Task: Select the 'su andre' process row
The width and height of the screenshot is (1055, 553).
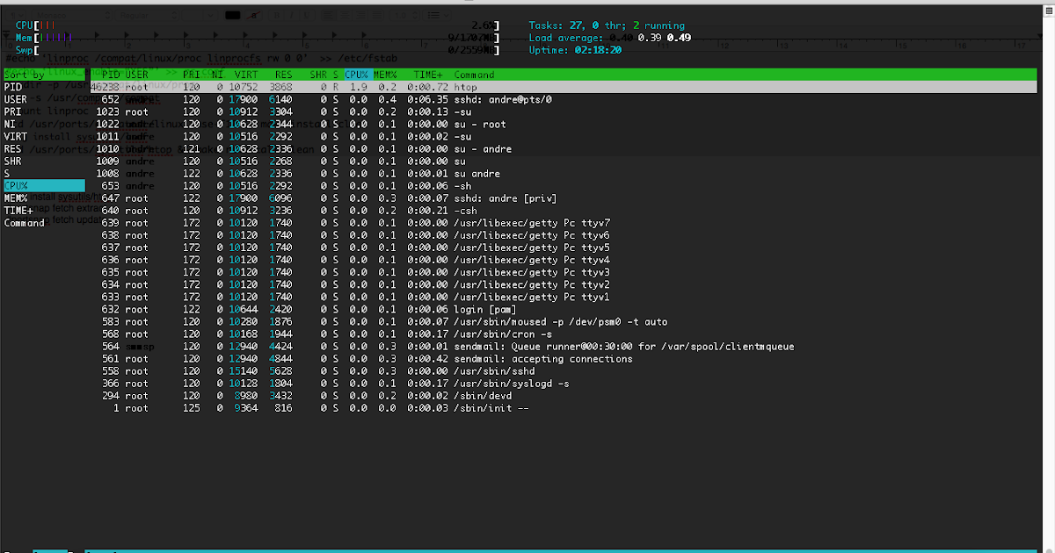Action: (563, 173)
